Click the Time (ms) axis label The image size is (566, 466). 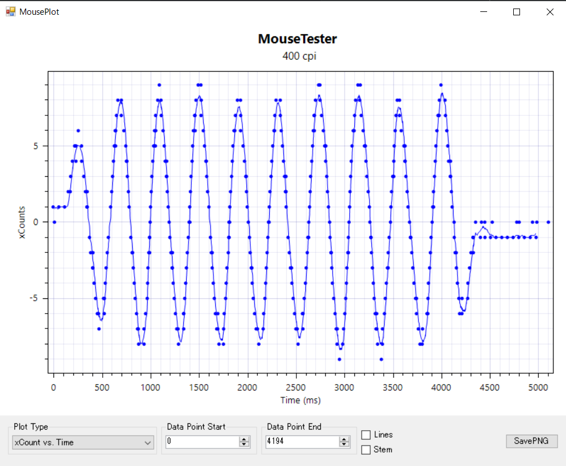click(300, 400)
